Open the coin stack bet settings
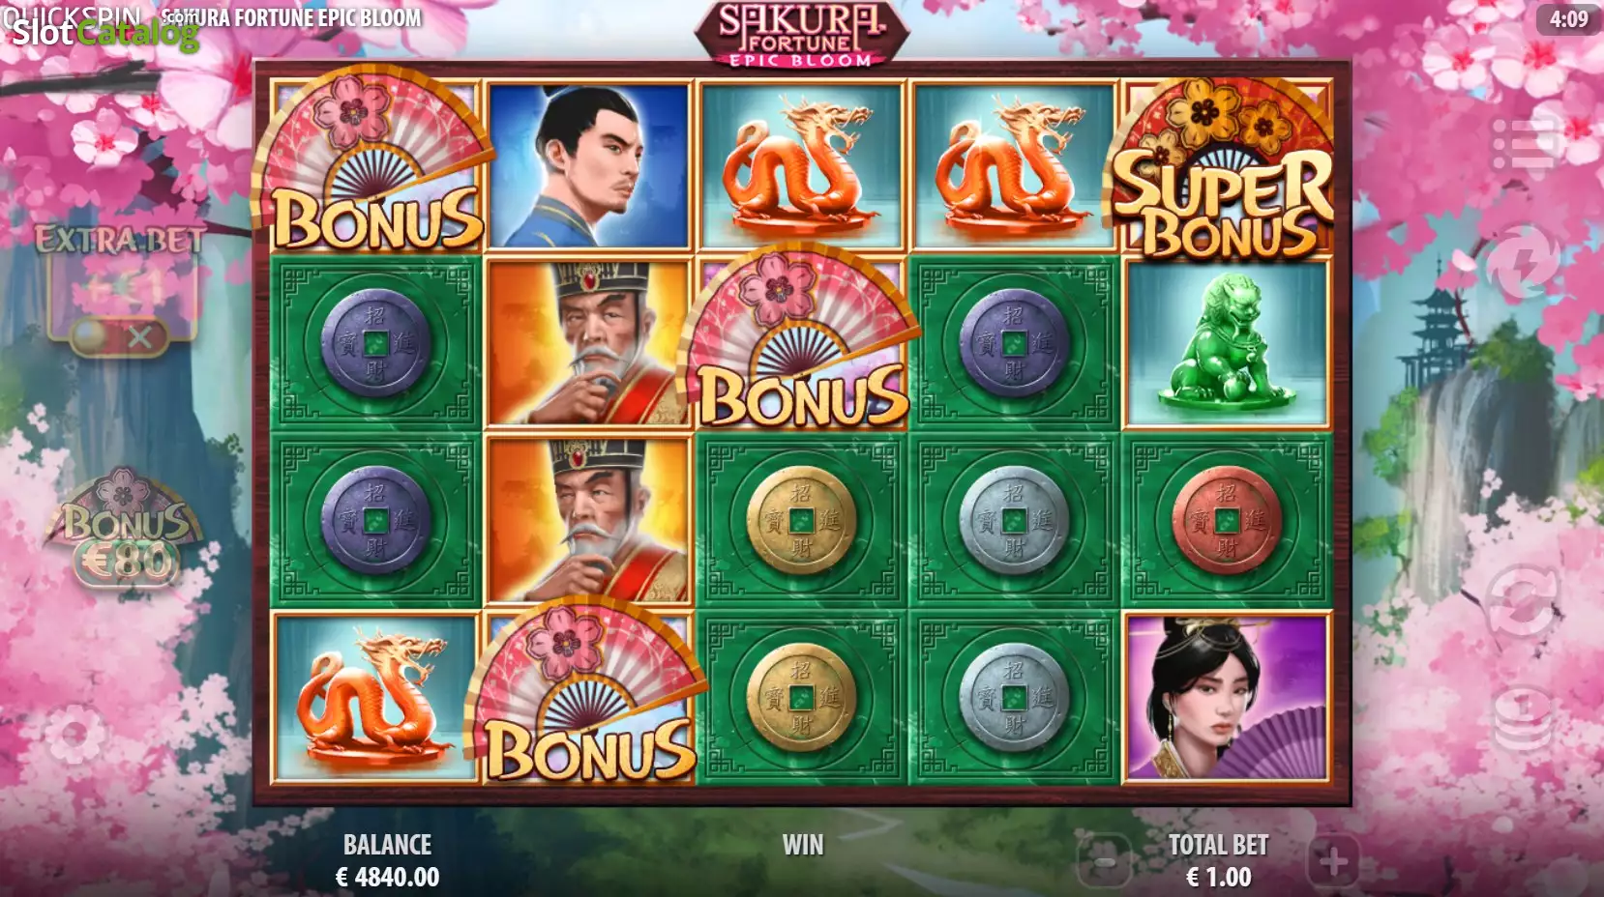 pyautogui.click(x=1523, y=717)
